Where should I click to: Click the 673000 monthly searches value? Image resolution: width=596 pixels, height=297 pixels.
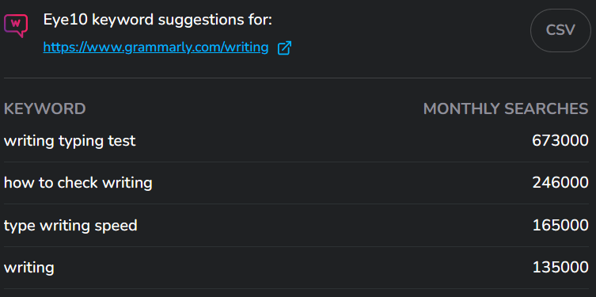[560, 141]
